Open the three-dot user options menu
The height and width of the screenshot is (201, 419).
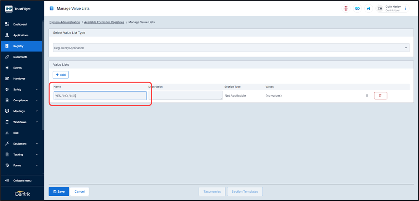coord(406,8)
